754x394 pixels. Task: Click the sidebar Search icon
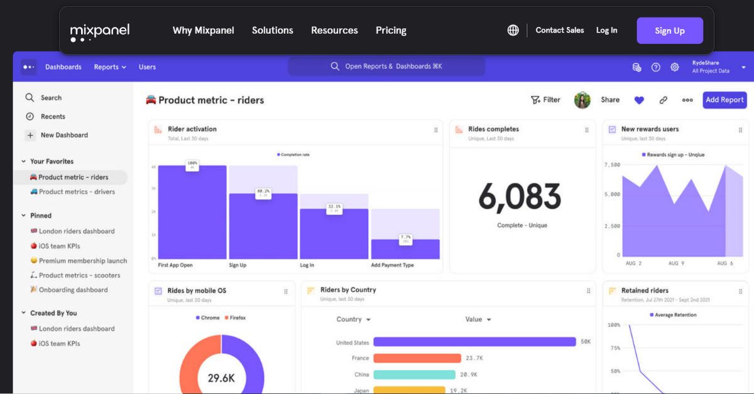click(30, 98)
